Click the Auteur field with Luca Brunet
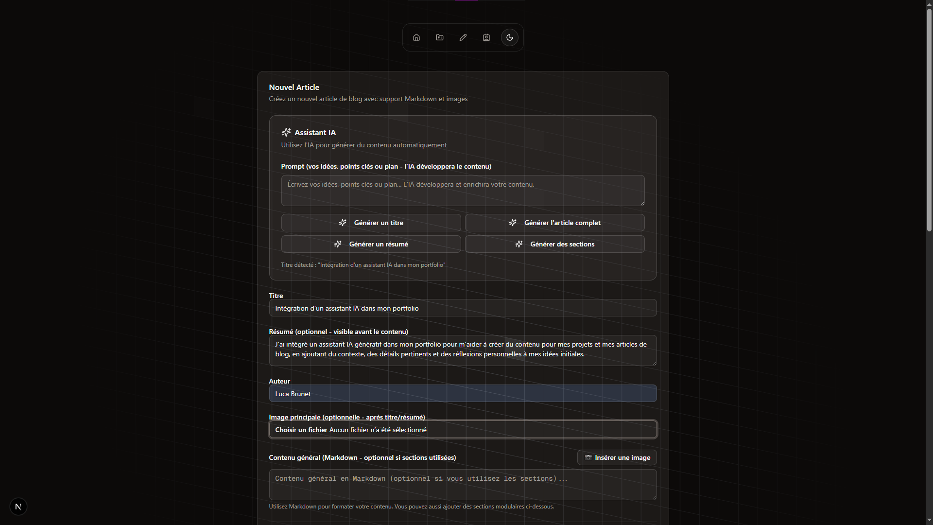933x525 pixels. click(x=462, y=394)
